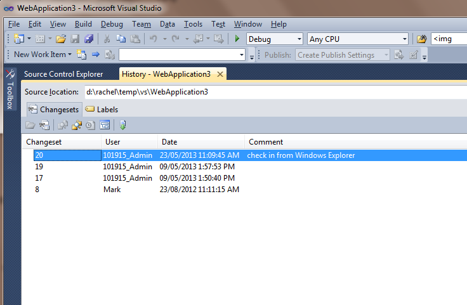Click the Get This Version icon
This screenshot has height=305, width=467.
pyautogui.click(x=123, y=125)
